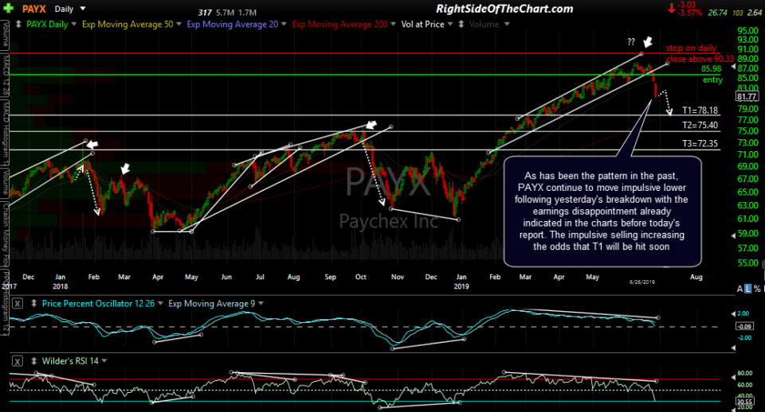Click the reorder arrows beside PAYX Daily

(18, 24)
